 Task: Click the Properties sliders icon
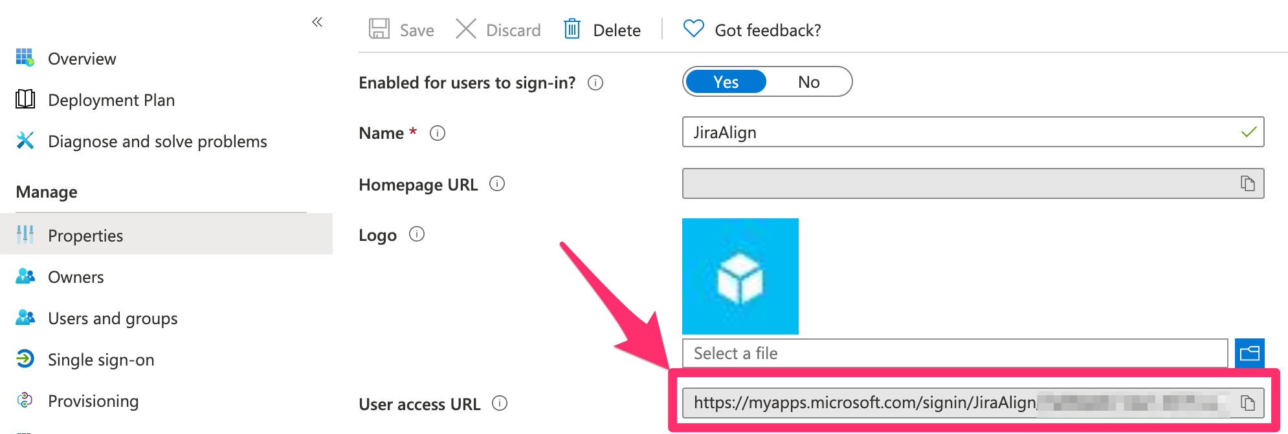[25, 234]
